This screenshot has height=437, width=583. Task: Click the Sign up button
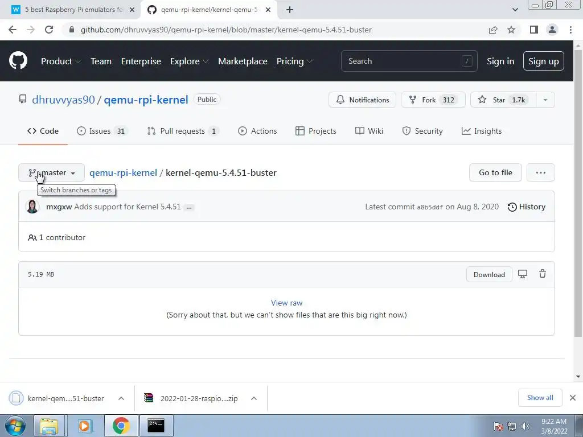tap(543, 61)
